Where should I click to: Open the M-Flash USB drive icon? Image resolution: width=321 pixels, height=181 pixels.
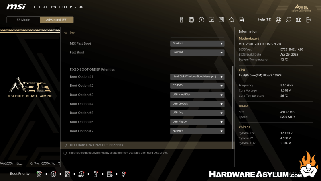[x=181, y=19]
